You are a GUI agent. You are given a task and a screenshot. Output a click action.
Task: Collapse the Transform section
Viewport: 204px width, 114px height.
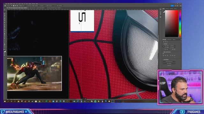point(165,44)
